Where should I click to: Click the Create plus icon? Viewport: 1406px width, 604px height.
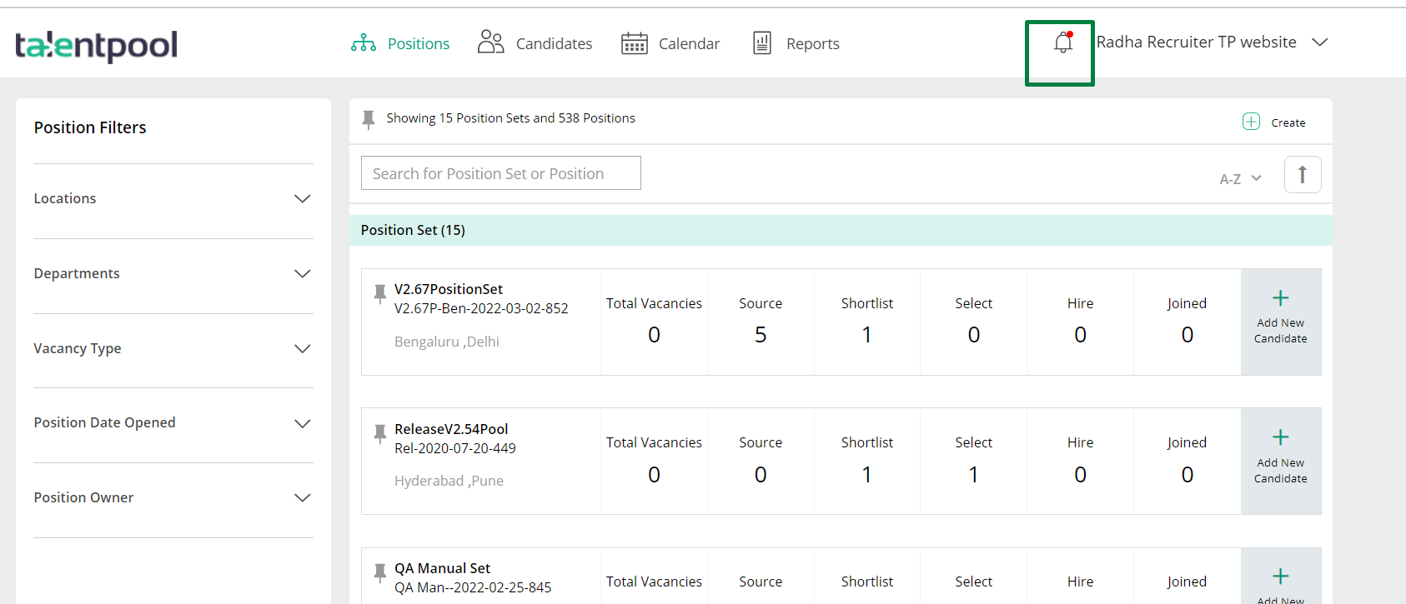pyautogui.click(x=1251, y=122)
